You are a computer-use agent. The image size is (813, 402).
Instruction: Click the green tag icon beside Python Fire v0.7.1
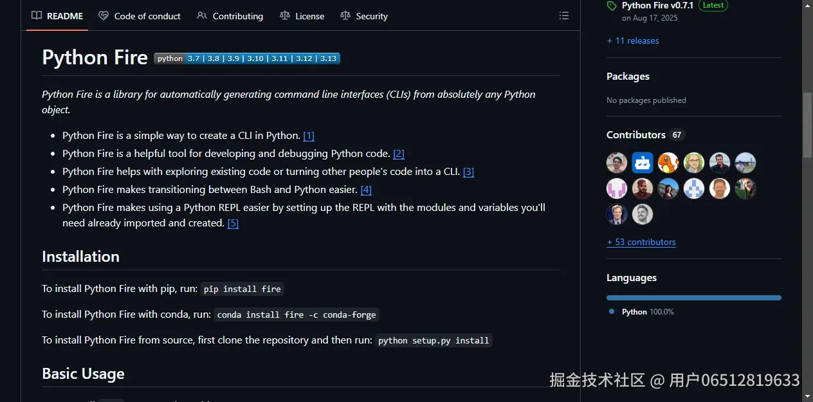[611, 6]
